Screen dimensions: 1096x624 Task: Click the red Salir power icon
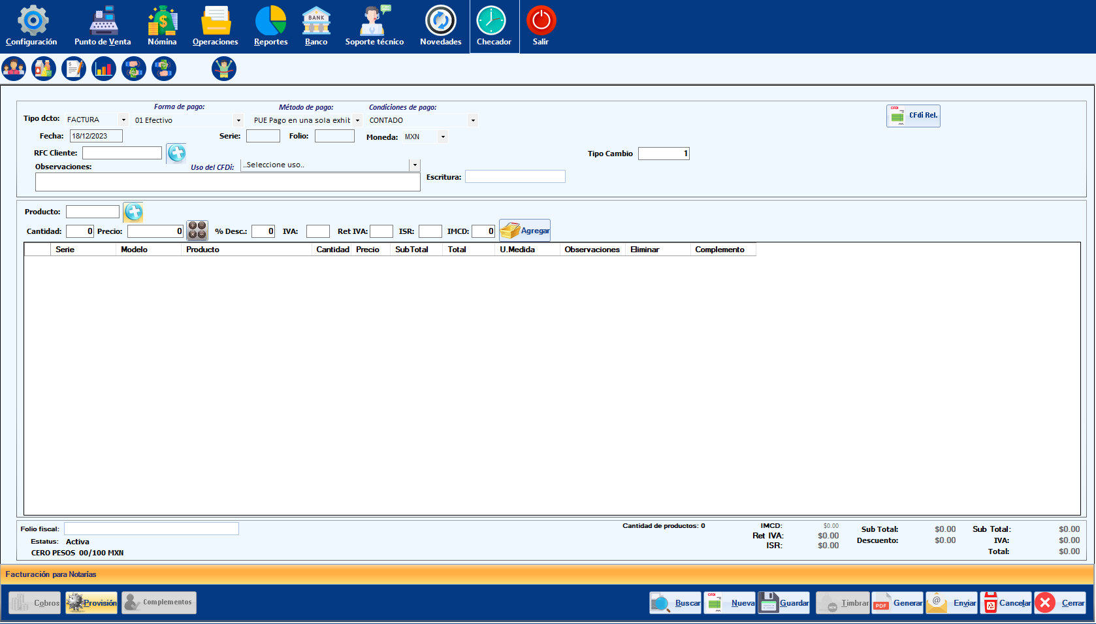click(541, 21)
